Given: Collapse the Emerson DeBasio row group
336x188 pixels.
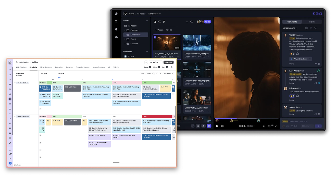Looking at the screenshot, I should (x=15, y=83).
